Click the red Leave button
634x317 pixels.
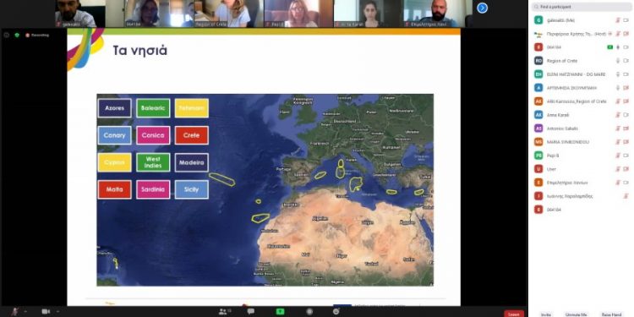point(514,314)
